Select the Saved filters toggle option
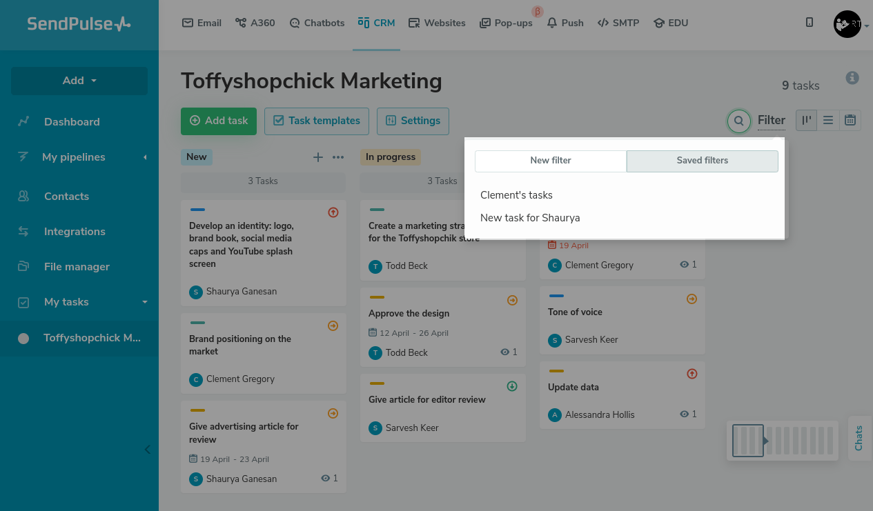The height and width of the screenshot is (511, 873). [702, 161]
